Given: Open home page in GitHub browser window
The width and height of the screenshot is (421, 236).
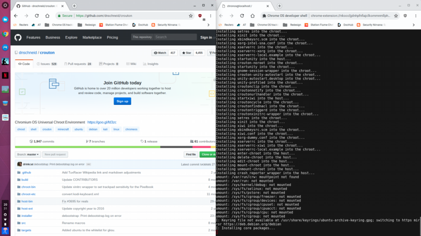Looking at the screenshot, I should pyautogui.click(x=47, y=16).
